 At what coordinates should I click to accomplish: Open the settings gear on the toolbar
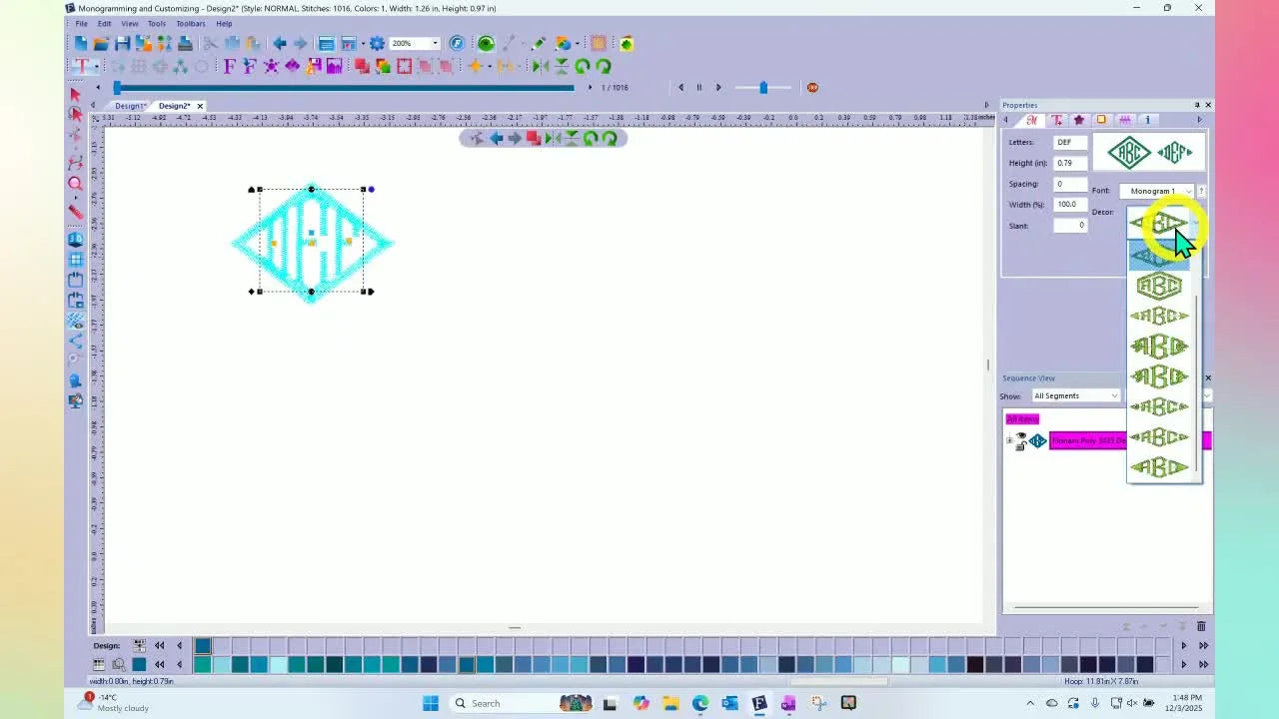[x=378, y=43]
